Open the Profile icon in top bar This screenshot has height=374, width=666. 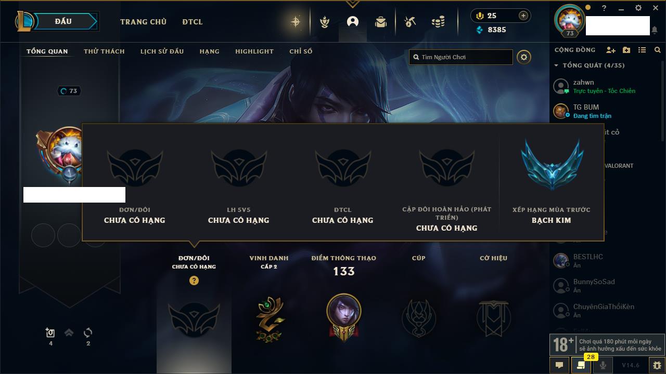click(353, 22)
